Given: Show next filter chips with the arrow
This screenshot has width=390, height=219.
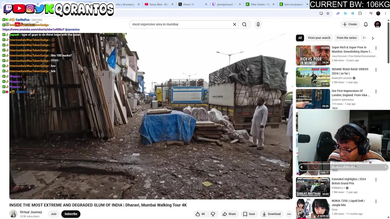Looking at the screenshot, I should point(373,38).
